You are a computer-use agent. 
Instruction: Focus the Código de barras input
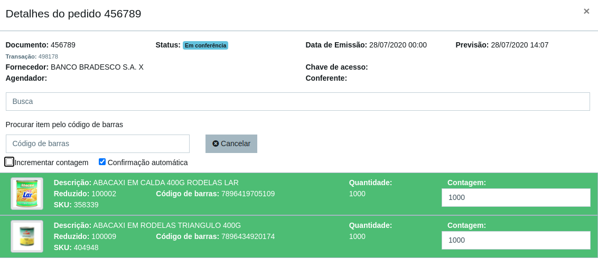[x=98, y=144]
